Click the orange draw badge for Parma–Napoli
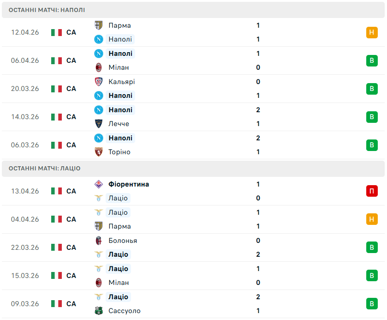The height and width of the screenshot is (320, 387). coord(372,32)
